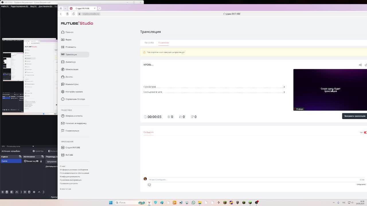
Task: Add a new scene in OBS
Action: coord(3,192)
